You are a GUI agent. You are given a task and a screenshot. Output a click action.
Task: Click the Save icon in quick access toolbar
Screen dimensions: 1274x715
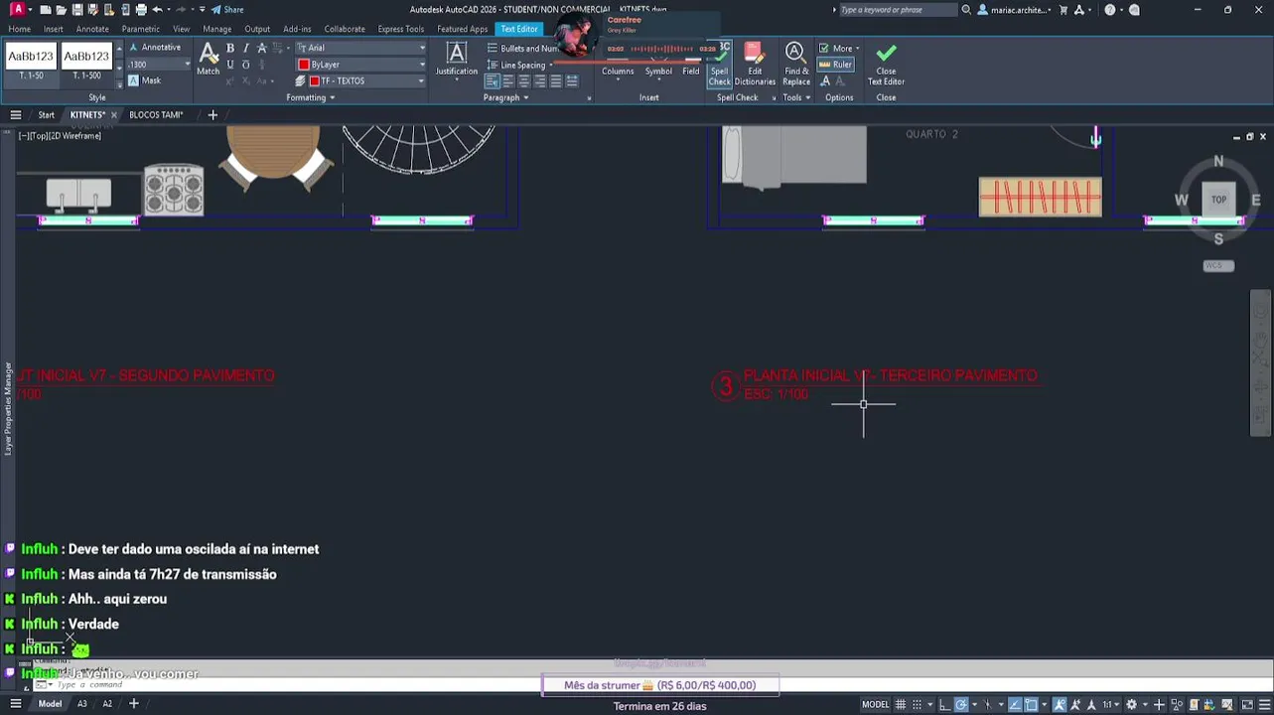[x=77, y=10]
